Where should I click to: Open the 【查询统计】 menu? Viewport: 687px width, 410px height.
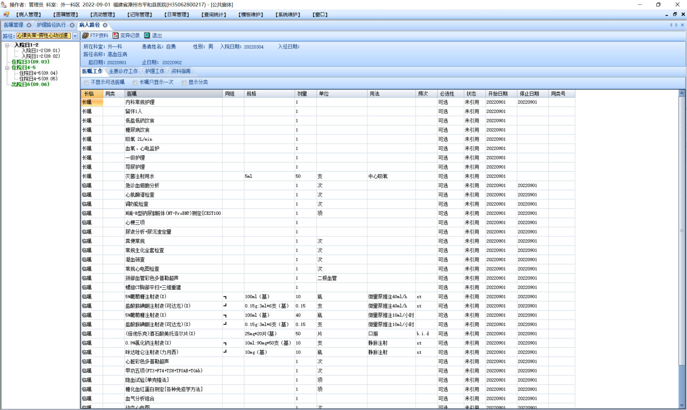point(214,14)
